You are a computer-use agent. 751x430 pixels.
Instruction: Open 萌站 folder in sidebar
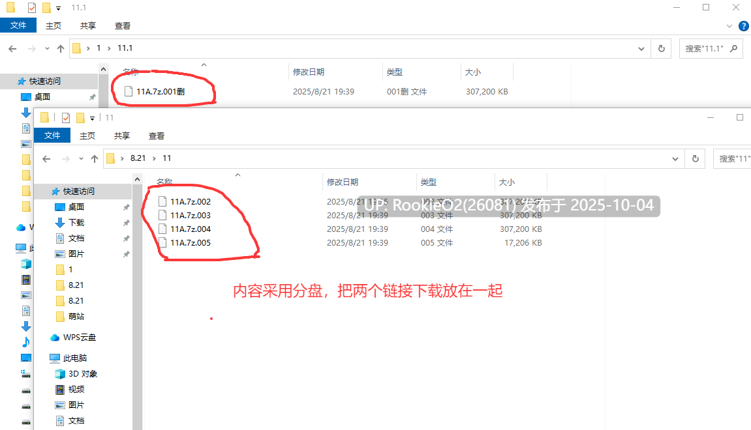coord(76,317)
